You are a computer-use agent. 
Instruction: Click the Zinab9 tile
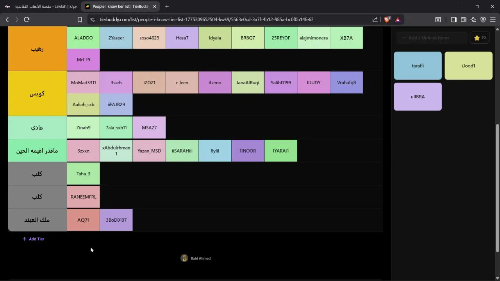point(83,128)
